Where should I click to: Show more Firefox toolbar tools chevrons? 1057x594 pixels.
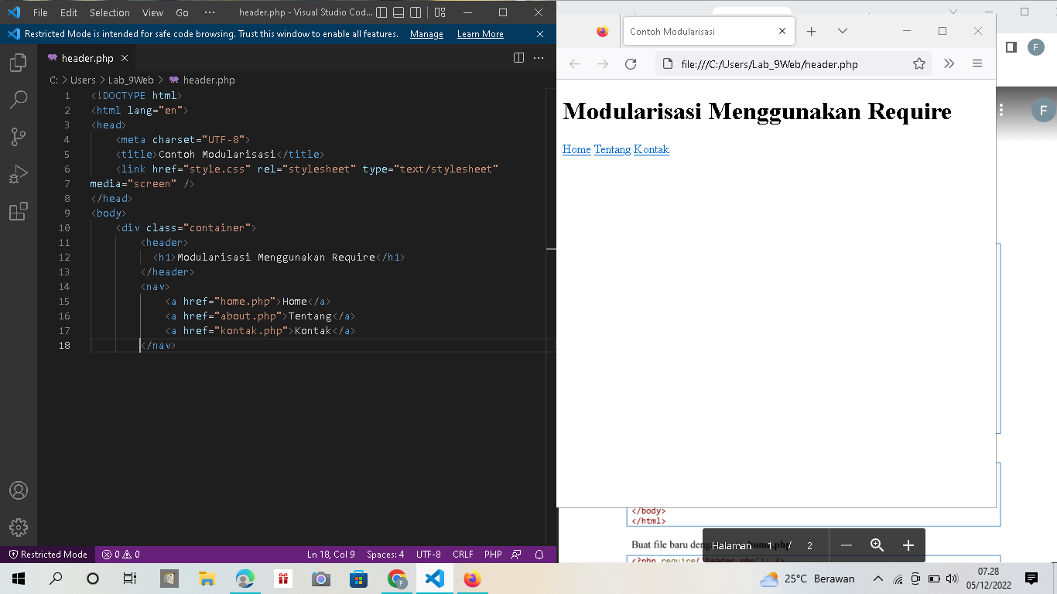(949, 64)
